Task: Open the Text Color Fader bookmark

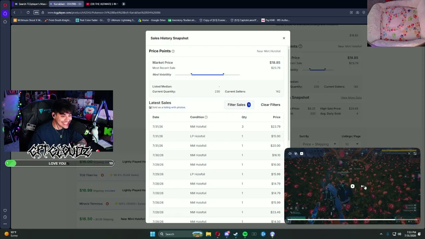Action: point(90,20)
